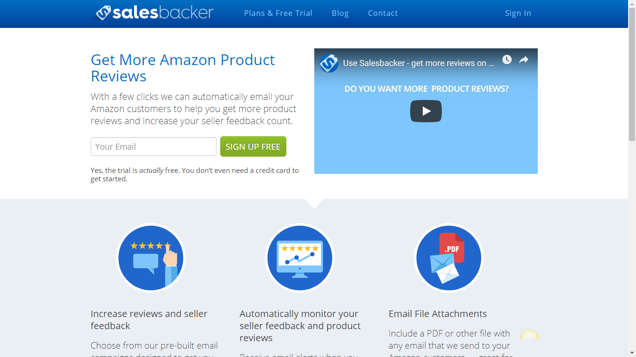
Task: Click the video title text link
Action: click(419, 63)
